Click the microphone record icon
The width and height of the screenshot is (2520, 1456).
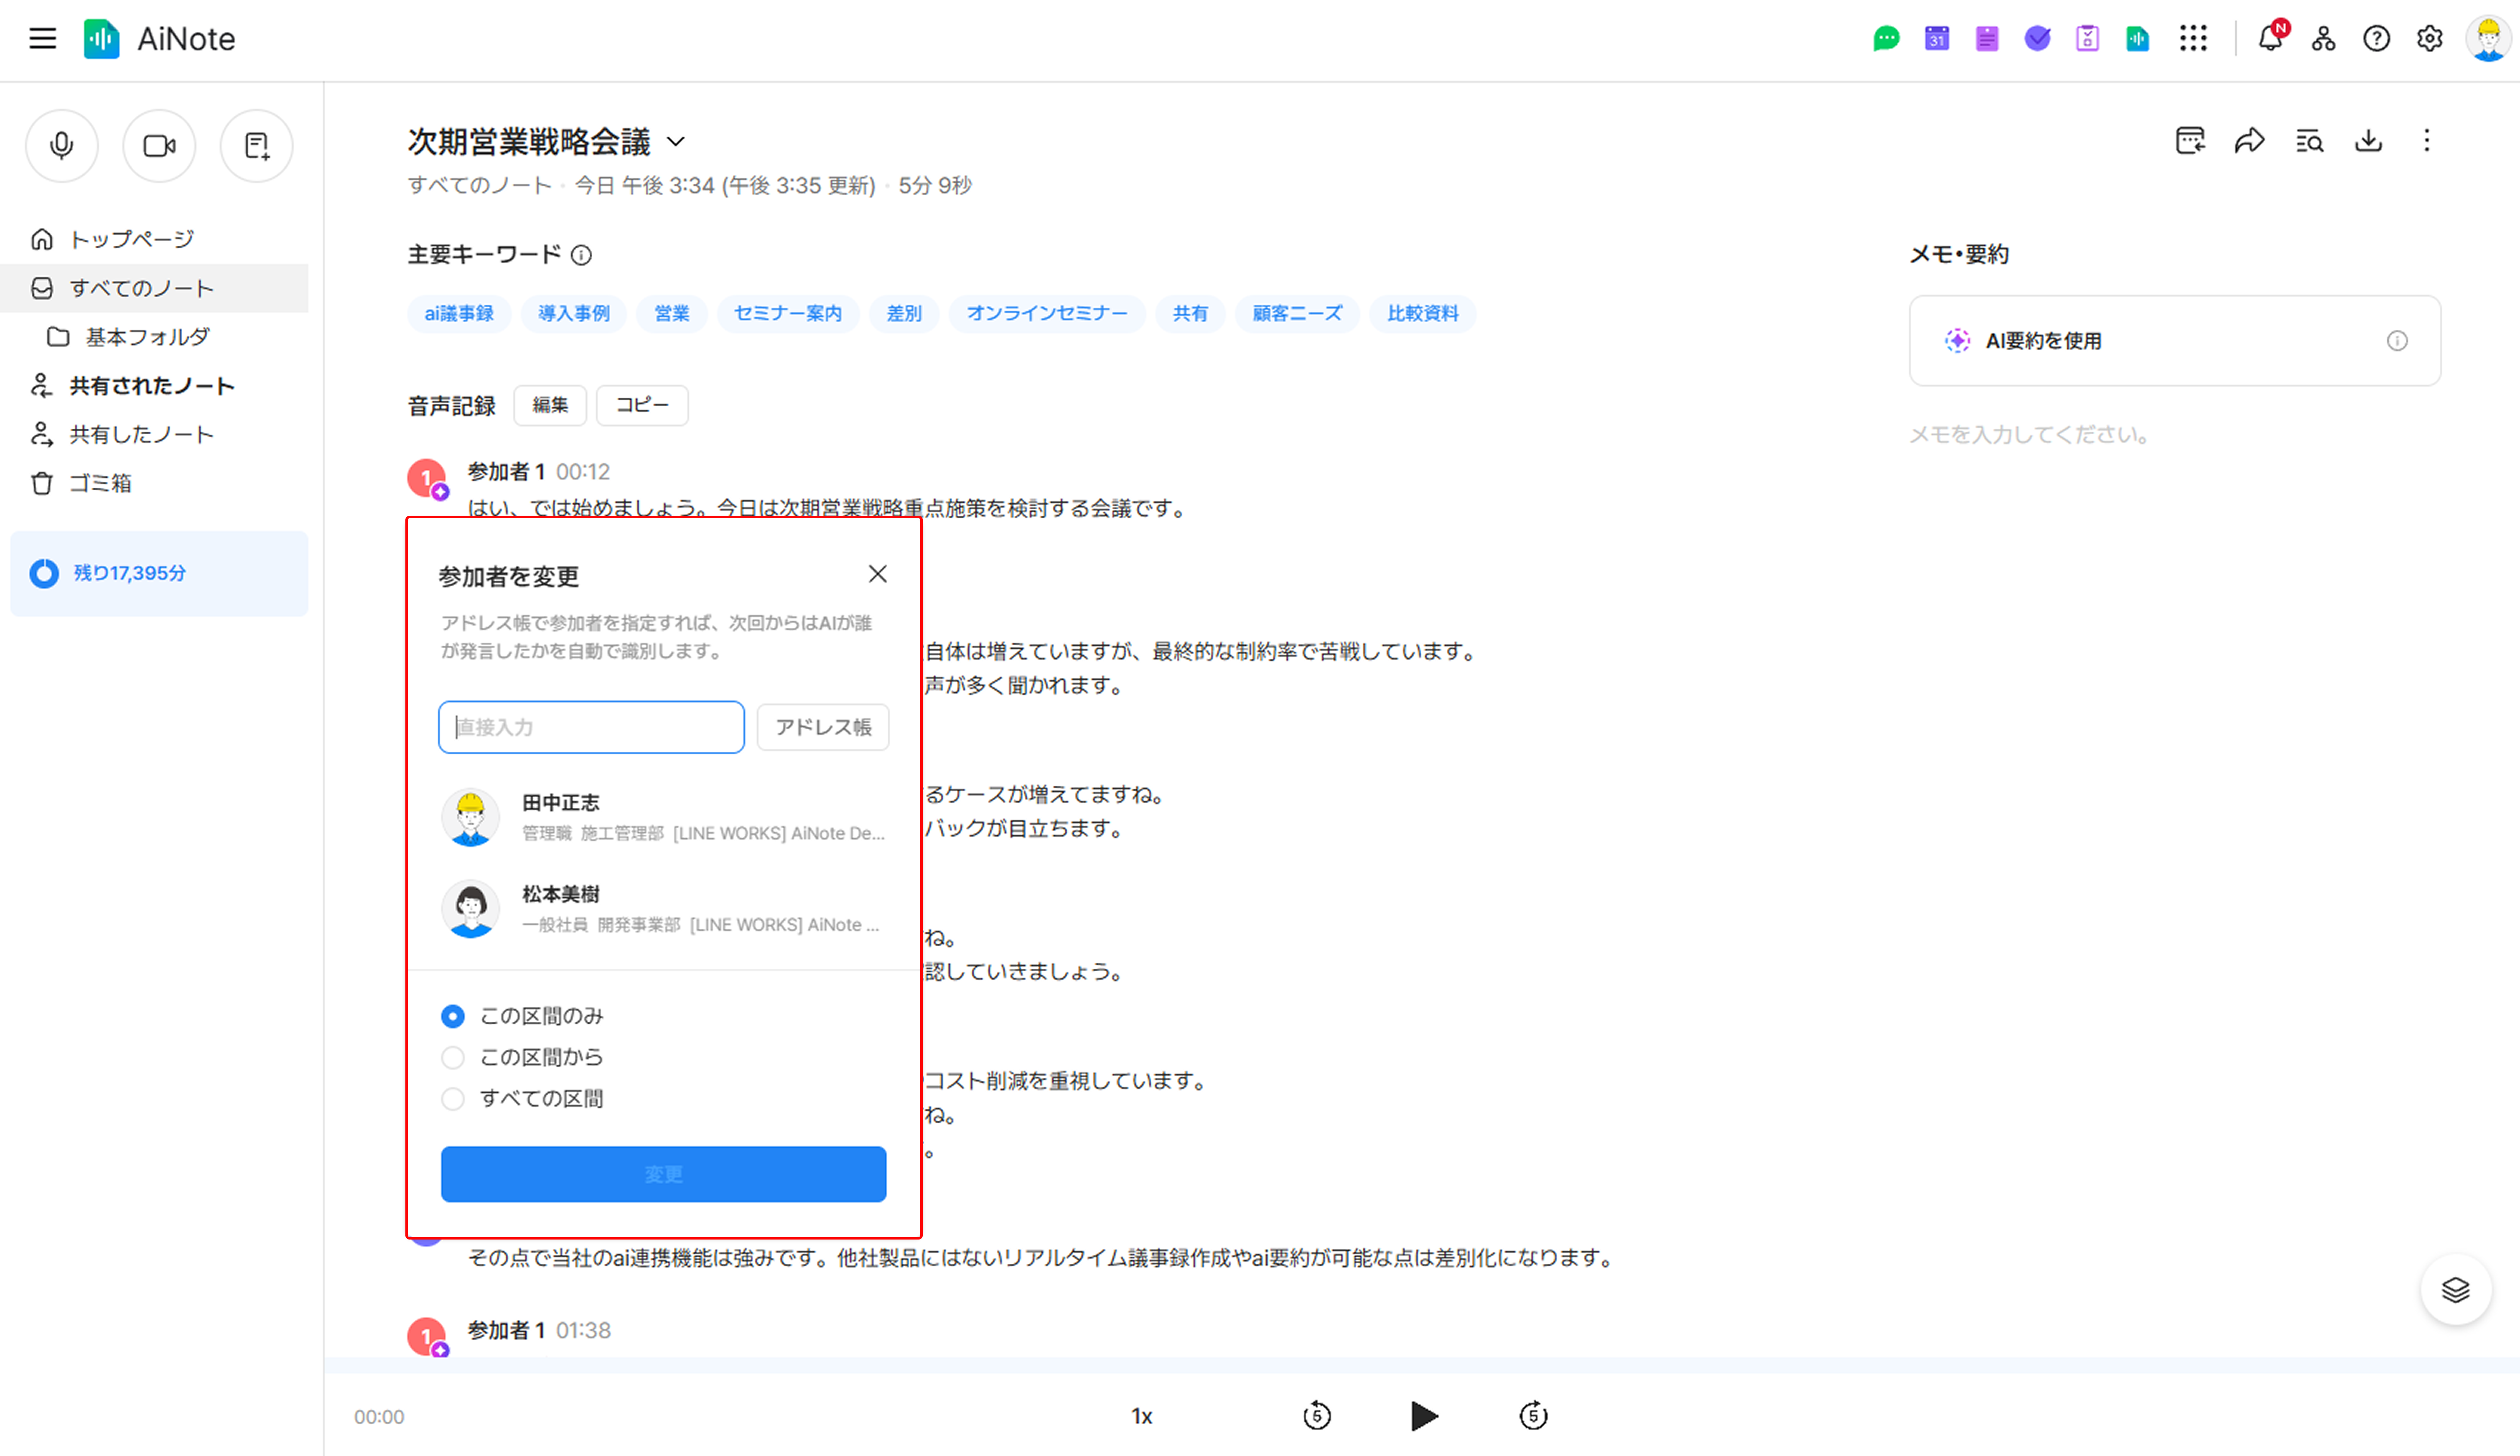click(x=62, y=146)
